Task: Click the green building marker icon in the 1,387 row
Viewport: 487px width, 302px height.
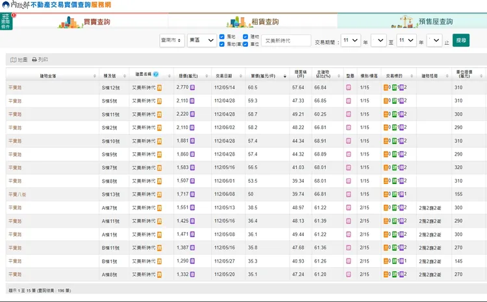Action: pos(394,248)
